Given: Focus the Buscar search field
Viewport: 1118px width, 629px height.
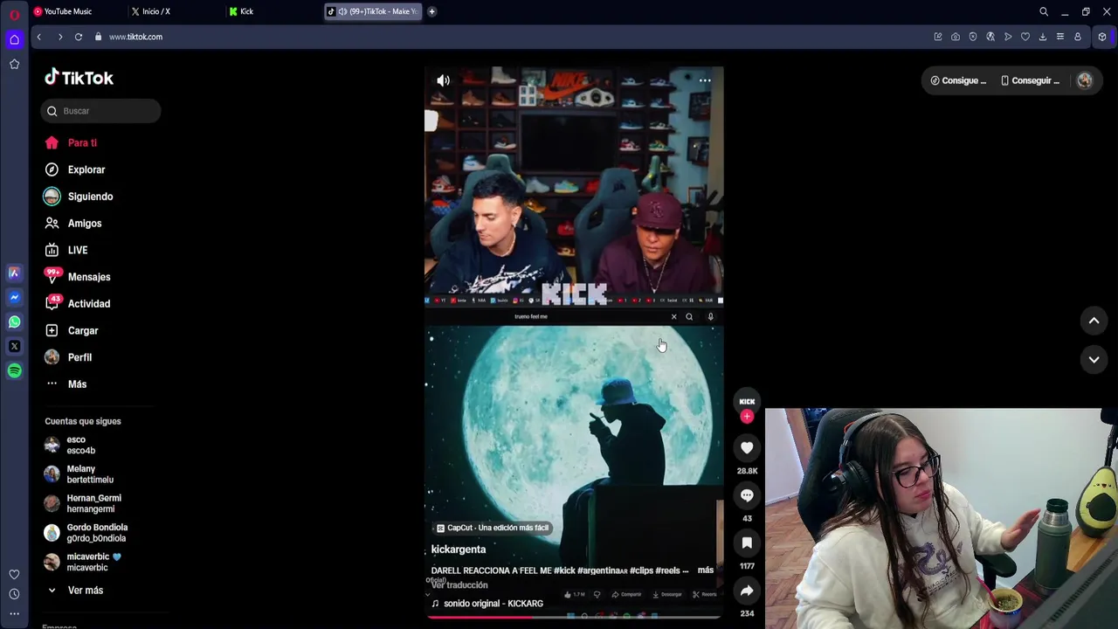Looking at the screenshot, I should [x=100, y=111].
